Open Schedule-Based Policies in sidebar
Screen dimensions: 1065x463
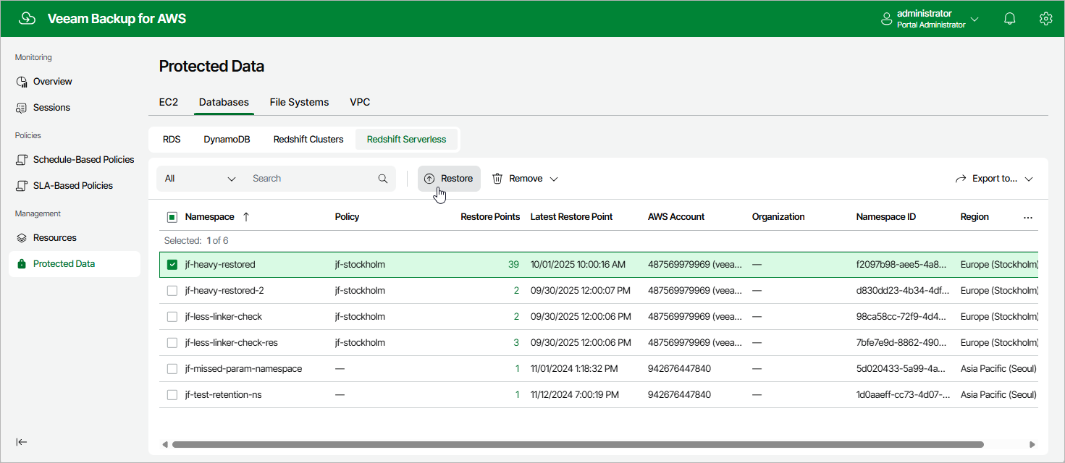84,160
